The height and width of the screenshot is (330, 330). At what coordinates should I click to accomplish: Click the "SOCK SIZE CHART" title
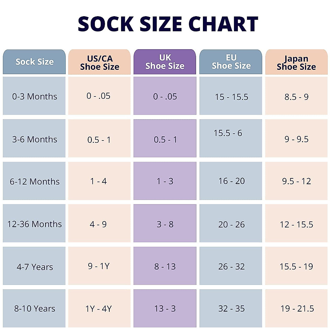tap(168, 24)
